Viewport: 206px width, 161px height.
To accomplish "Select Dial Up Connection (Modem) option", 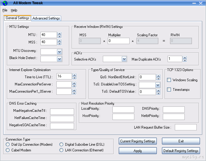I will pos(8,145).
